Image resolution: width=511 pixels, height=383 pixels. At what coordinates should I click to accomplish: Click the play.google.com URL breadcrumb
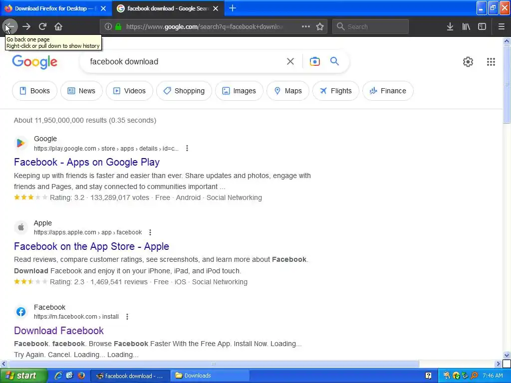[x=106, y=149]
